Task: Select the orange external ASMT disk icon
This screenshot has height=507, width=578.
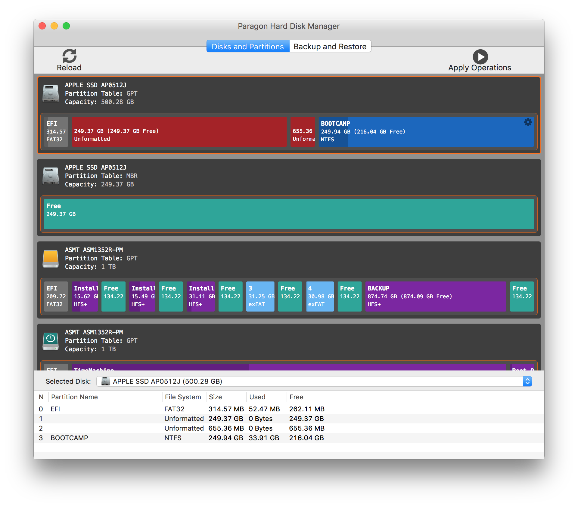Action: coord(51,258)
